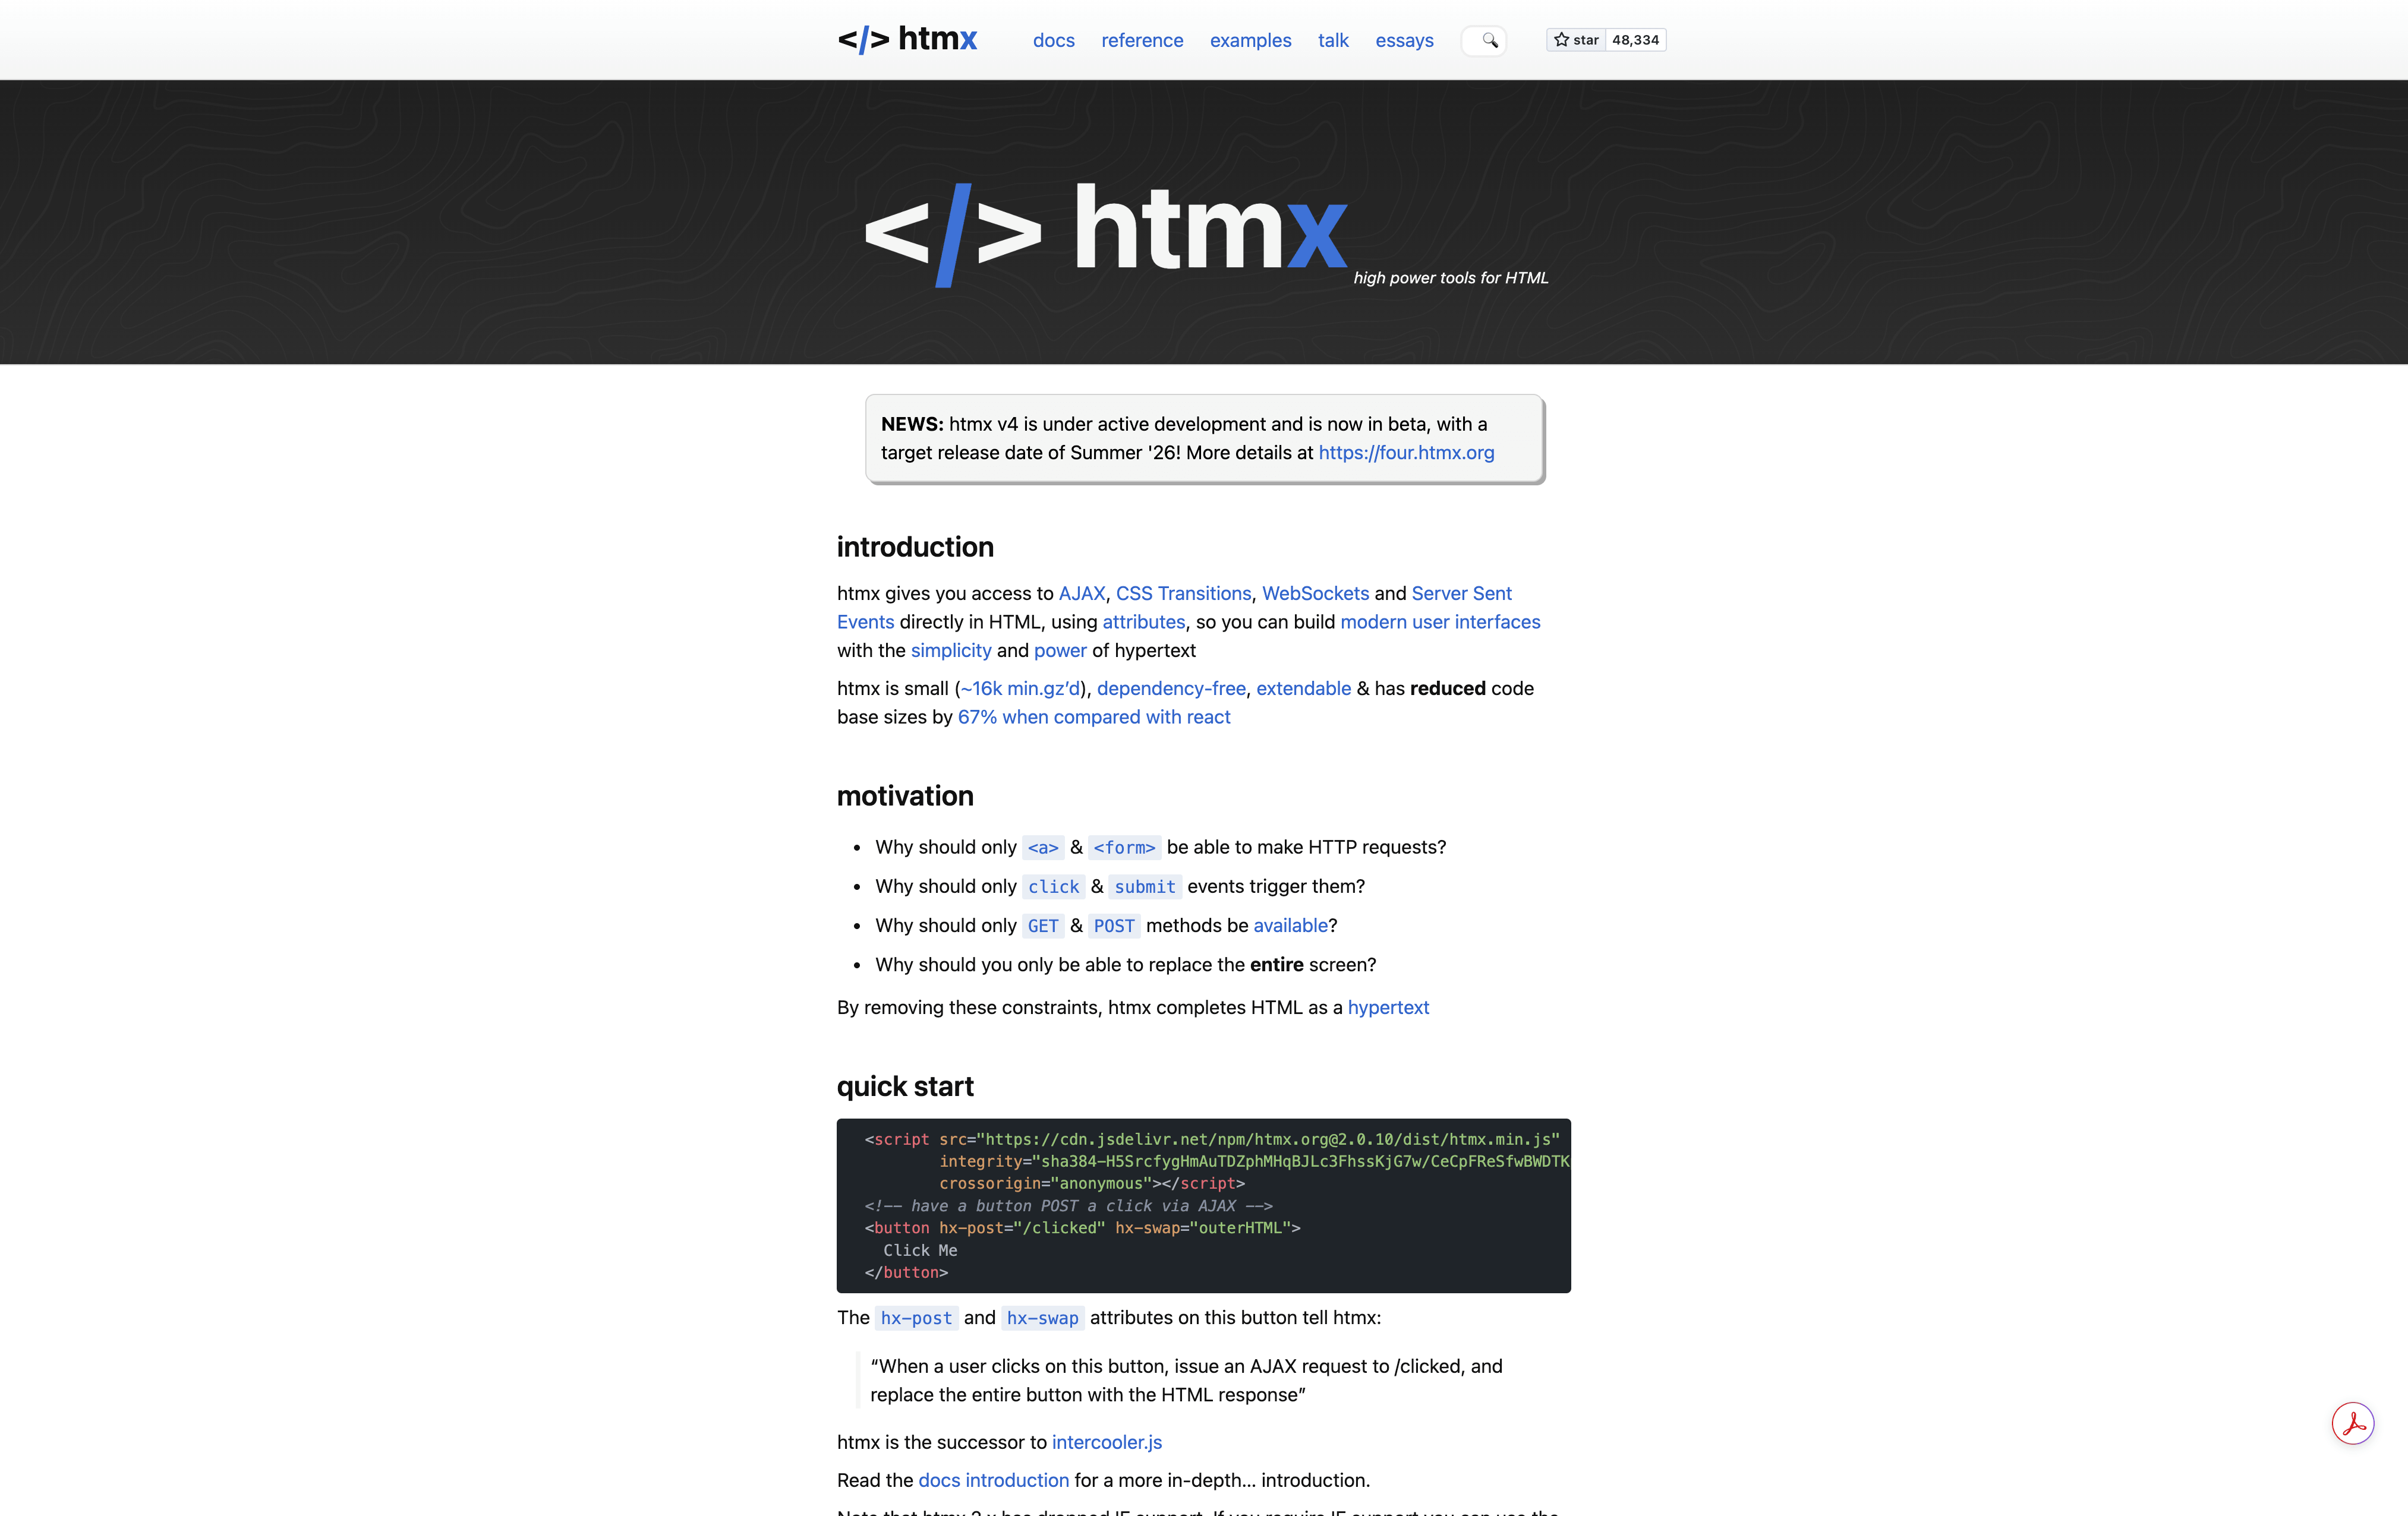Click the script src line in code block

(1212, 1139)
